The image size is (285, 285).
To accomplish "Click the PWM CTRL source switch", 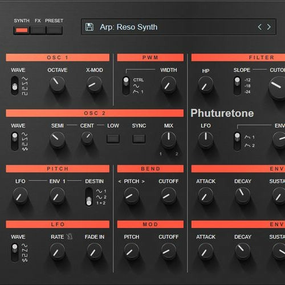I will point(126,85).
